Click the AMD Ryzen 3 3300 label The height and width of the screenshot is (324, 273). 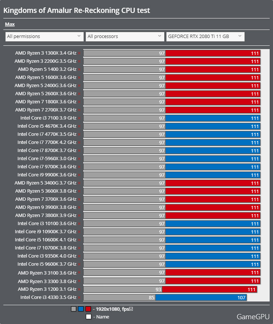point(47,282)
